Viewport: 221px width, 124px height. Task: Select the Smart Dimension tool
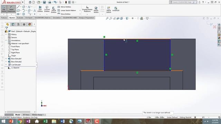11,9
